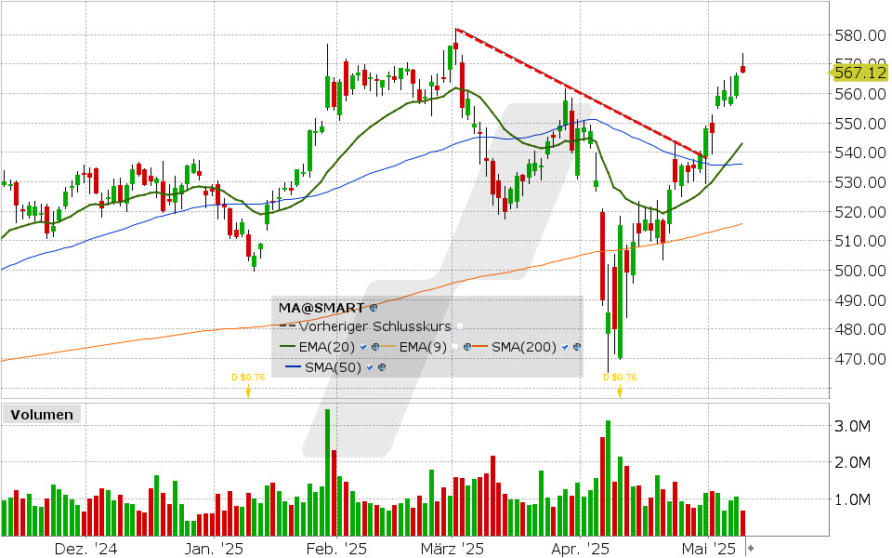
Task: Enable the Vorheriger Schlusskurs checkbox
Action: pyautogui.click(x=460, y=326)
